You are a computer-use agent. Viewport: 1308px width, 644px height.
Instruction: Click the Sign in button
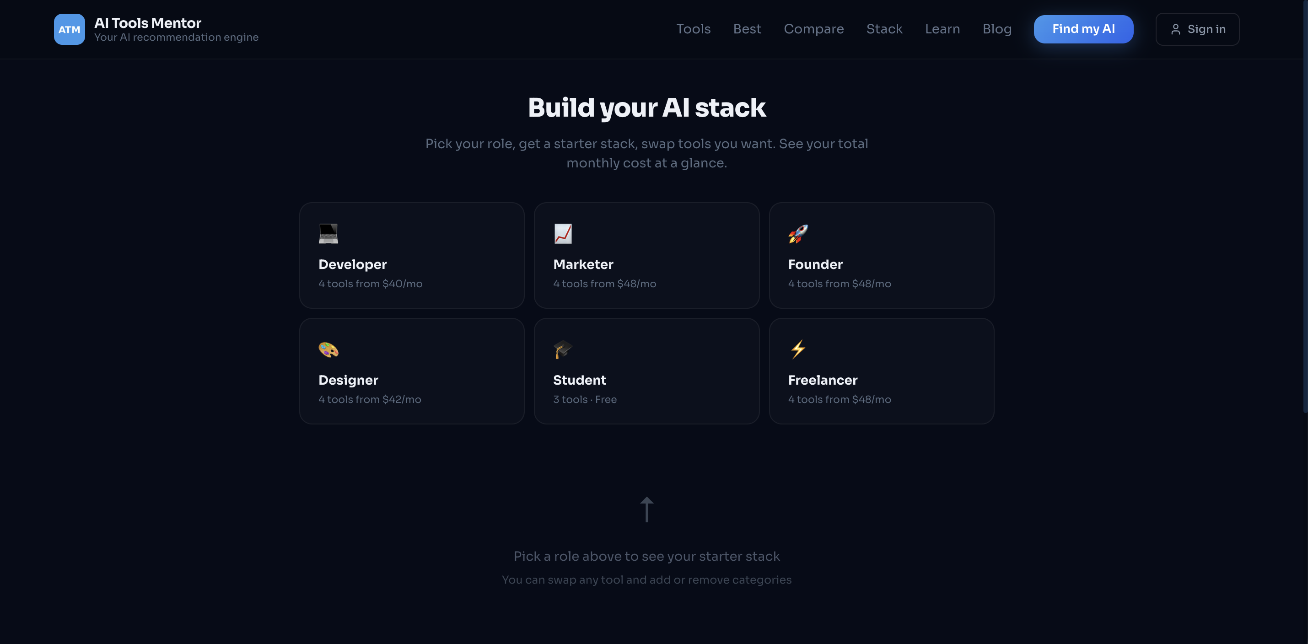1197,29
